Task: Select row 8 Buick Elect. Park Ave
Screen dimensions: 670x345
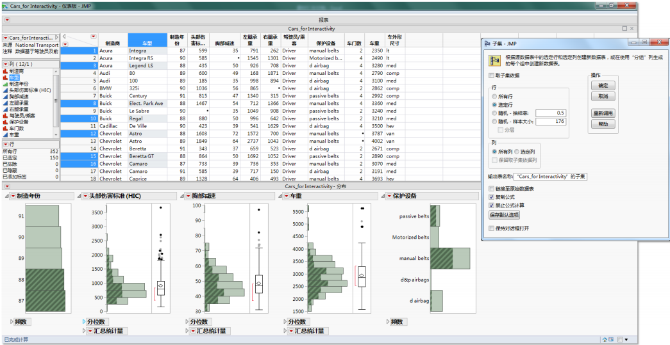Action: click(79, 103)
